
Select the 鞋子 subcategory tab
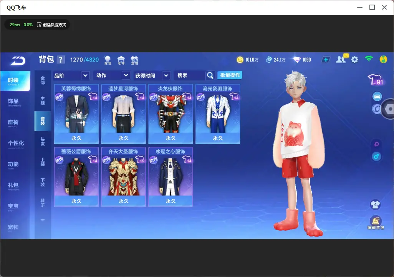(43, 203)
